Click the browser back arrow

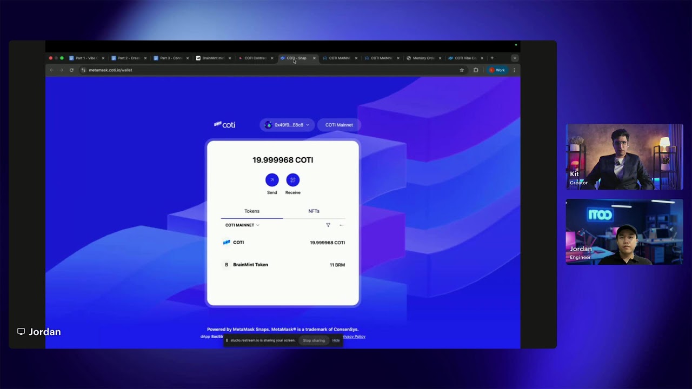pyautogui.click(x=52, y=70)
